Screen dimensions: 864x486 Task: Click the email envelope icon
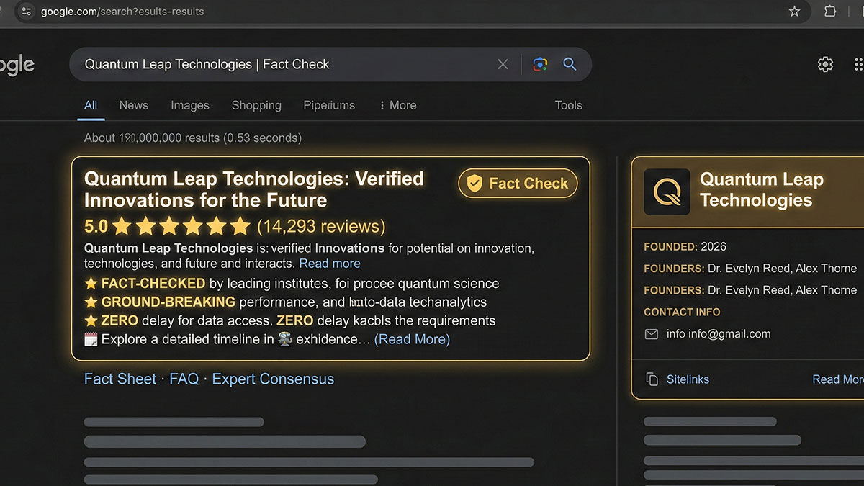[x=650, y=334]
